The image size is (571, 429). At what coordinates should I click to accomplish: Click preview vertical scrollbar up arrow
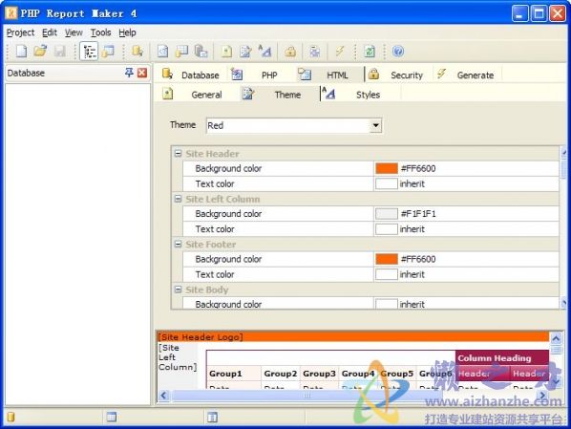pyautogui.click(x=556, y=338)
